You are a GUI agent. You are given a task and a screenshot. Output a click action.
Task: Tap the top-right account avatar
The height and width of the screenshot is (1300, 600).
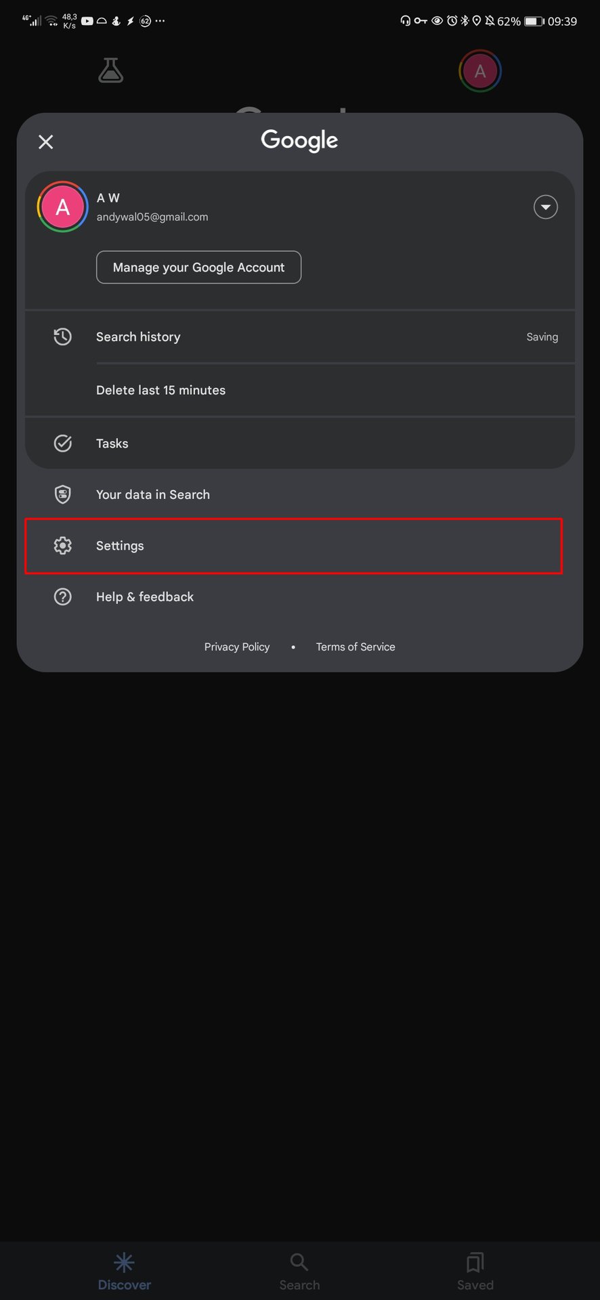point(480,71)
